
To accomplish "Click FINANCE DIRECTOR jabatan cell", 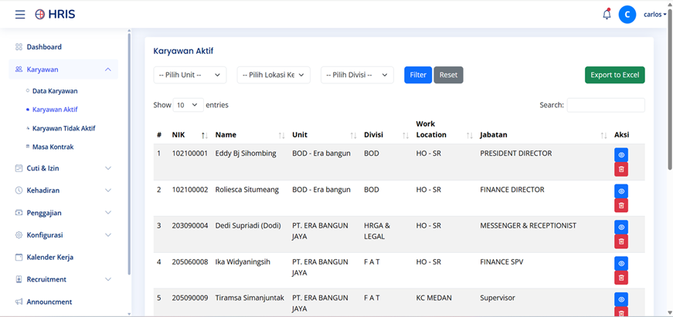I will (512, 189).
